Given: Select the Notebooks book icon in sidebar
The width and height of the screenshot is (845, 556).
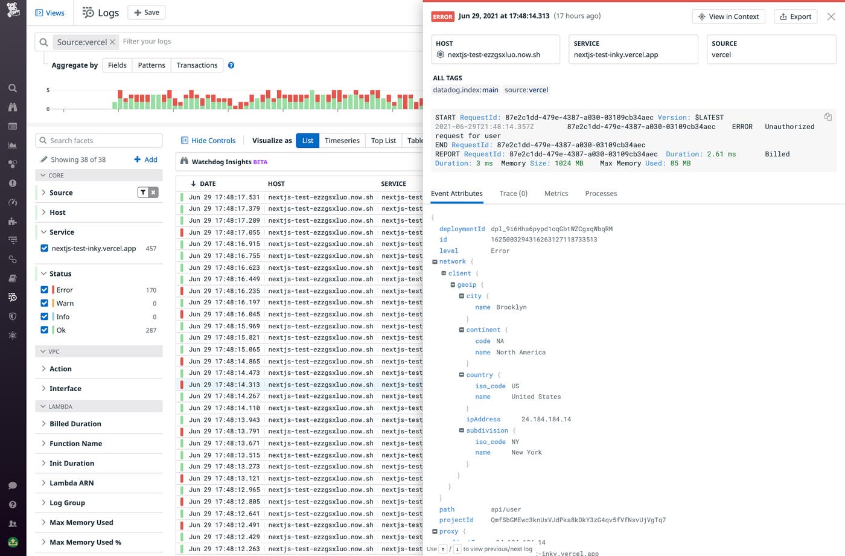Looking at the screenshot, I should click(13, 278).
